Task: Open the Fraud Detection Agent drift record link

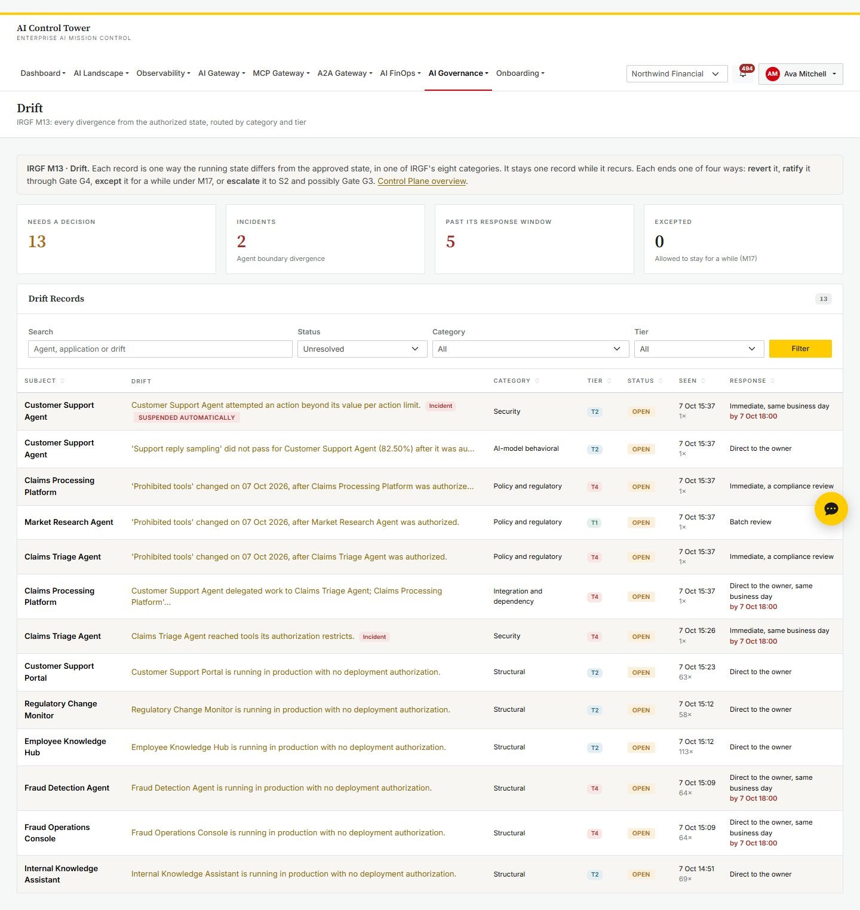Action: tap(281, 788)
